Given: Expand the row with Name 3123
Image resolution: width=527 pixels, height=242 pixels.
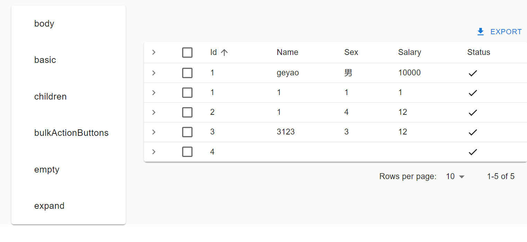Looking at the screenshot, I should coord(153,132).
